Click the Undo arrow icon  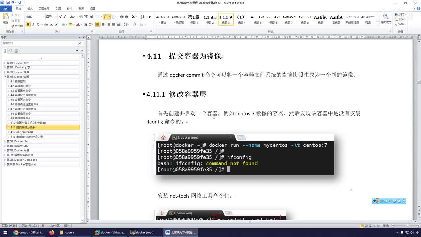[x=12, y=3]
